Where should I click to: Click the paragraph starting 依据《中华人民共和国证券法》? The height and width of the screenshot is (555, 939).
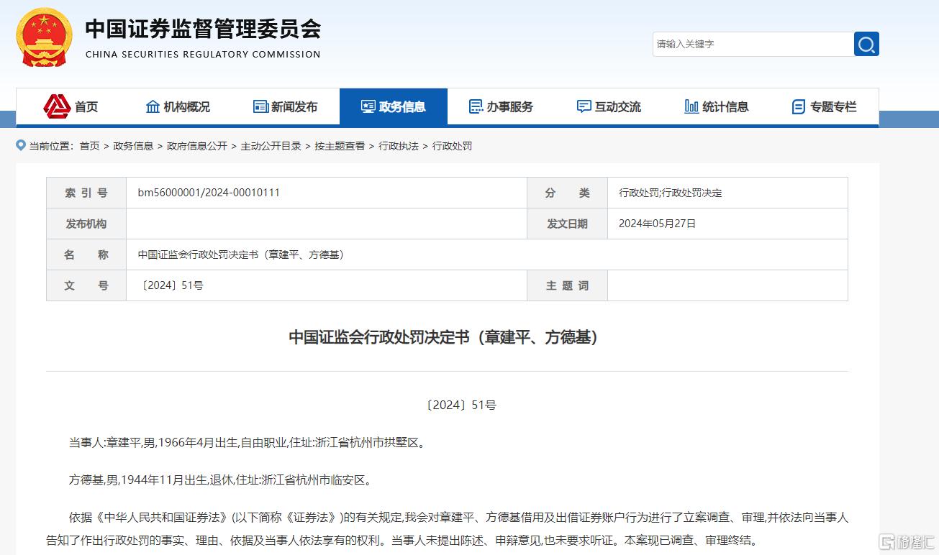coord(448,528)
